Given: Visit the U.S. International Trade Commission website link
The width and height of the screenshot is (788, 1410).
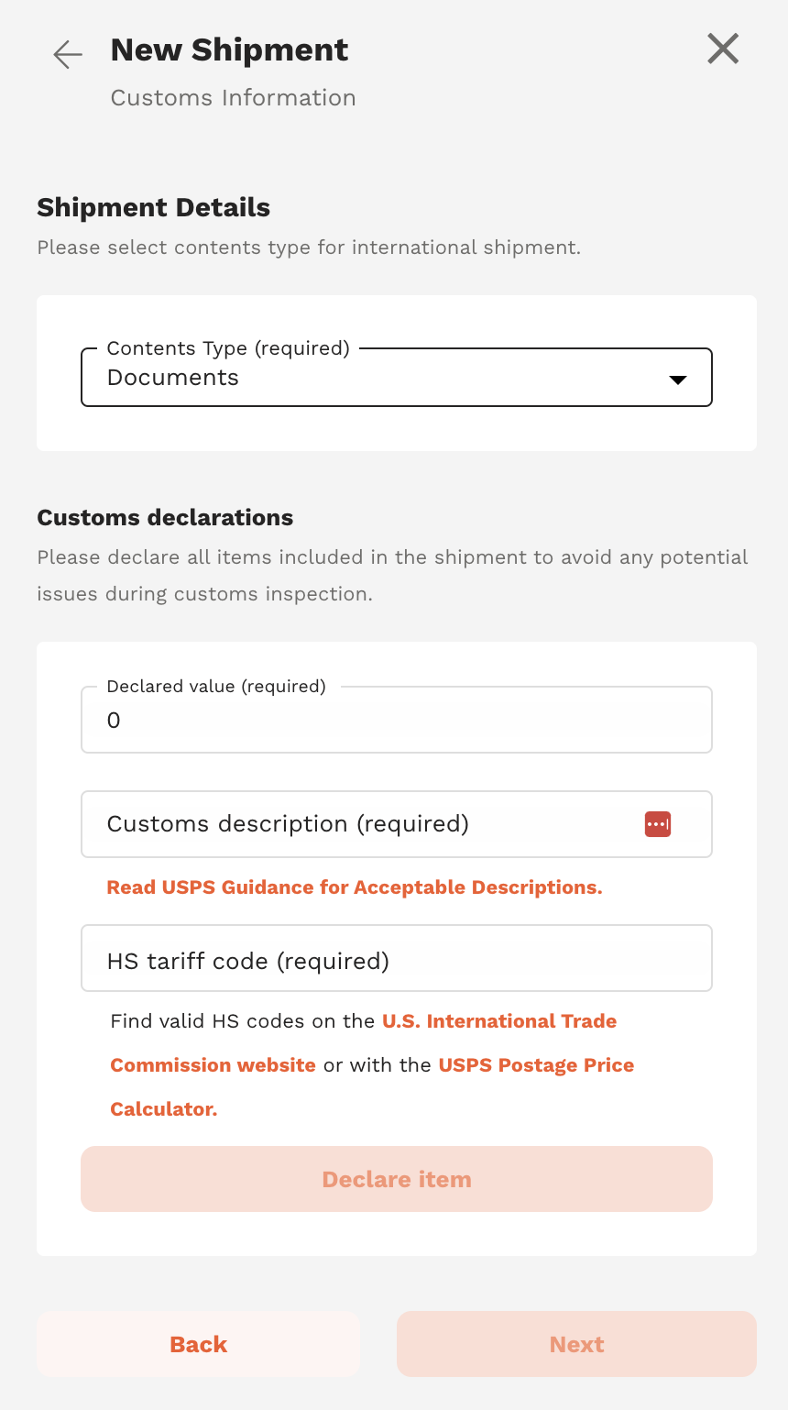Looking at the screenshot, I should click(498, 1021).
